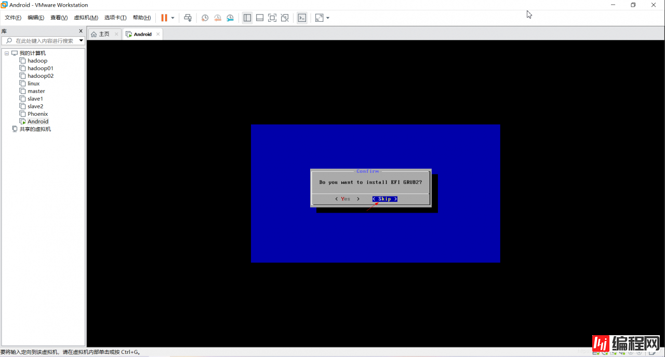Revert the VM to the previous snapshot
Image resolution: width=665 pixels, height=357 pixels.
point(218,18)
